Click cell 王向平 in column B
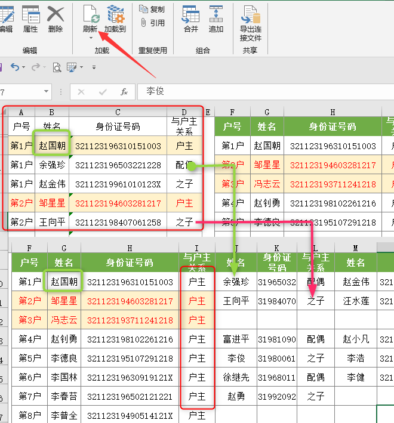 (52, 222)
